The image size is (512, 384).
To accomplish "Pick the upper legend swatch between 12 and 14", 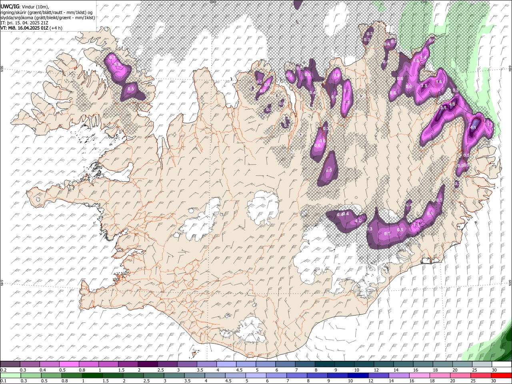I will coord(383,364).
